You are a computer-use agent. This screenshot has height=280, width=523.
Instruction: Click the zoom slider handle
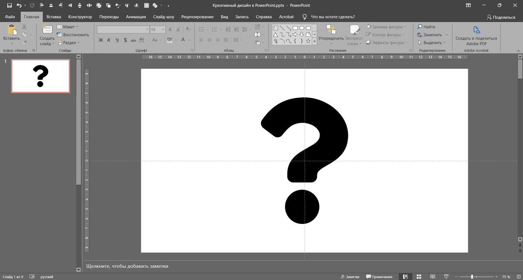click(x=472, y=277)
